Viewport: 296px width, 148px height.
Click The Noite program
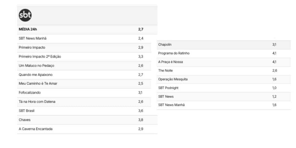pyautogui.click(x=224, y=71)
